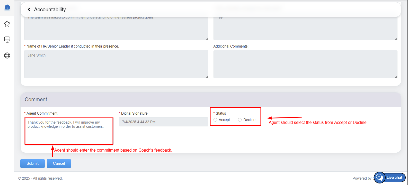Grab the resize handle of Jane Smith box

(x=207, y=77)
